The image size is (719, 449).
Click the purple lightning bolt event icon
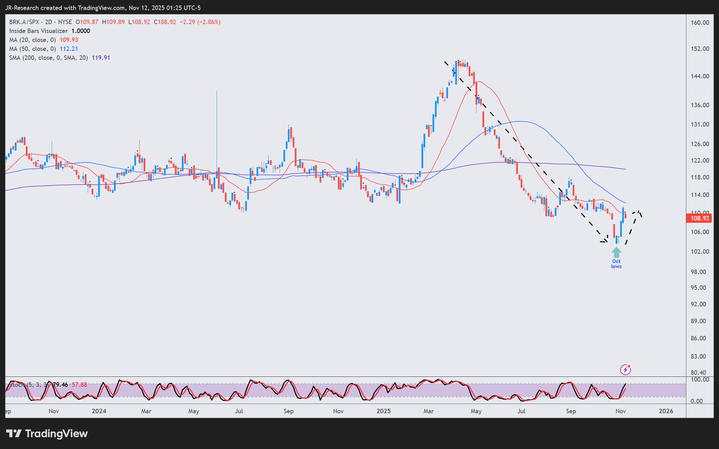pos(625,370)
